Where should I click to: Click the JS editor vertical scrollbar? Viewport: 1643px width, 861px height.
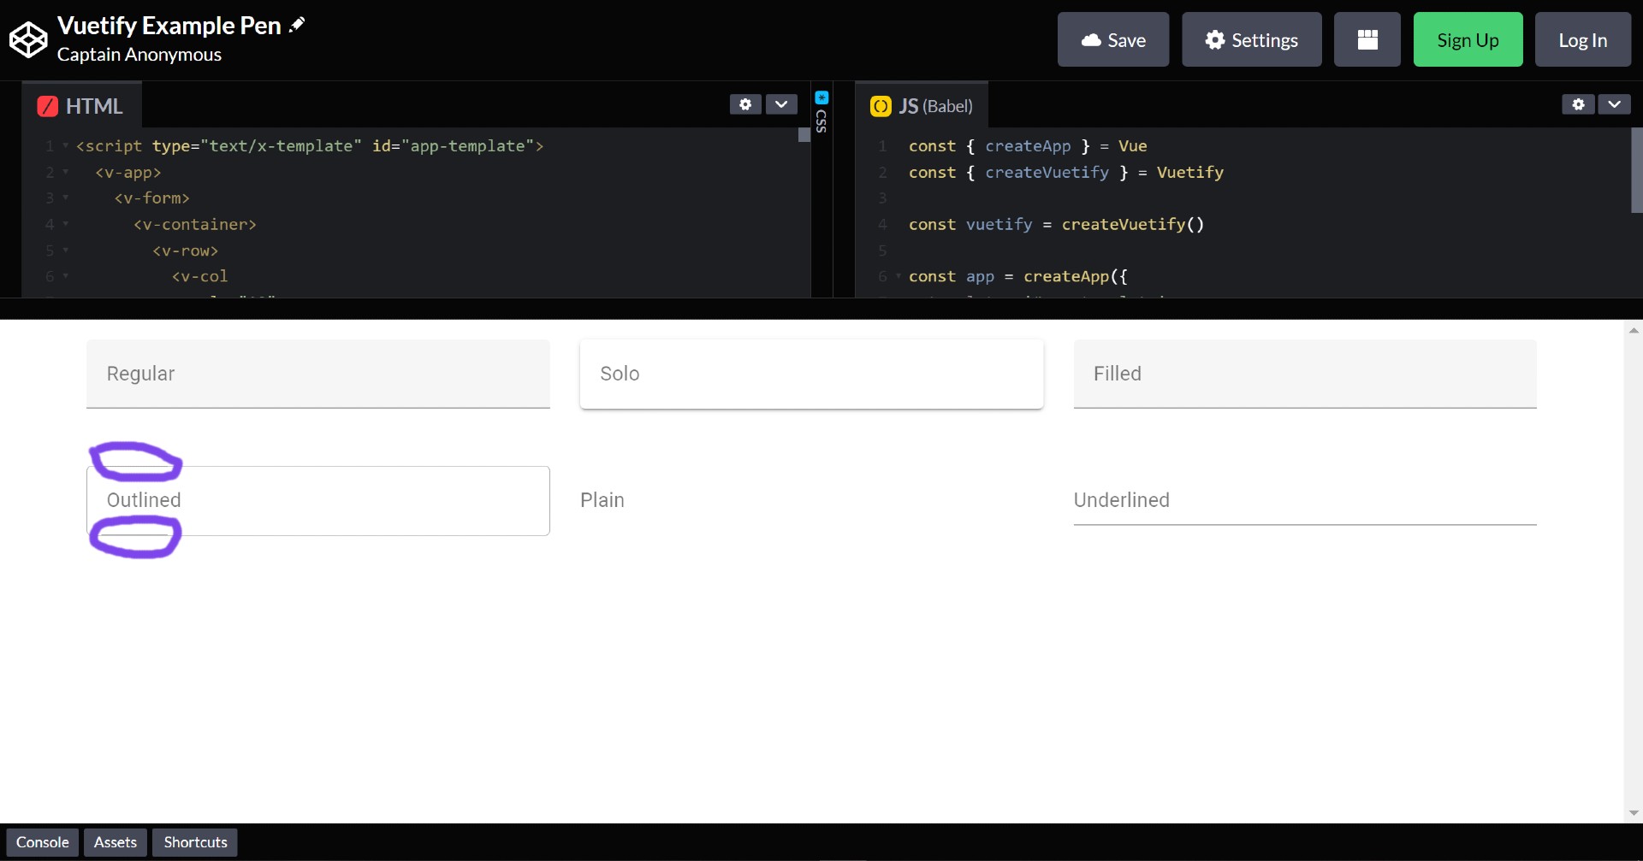[1636, 170]
